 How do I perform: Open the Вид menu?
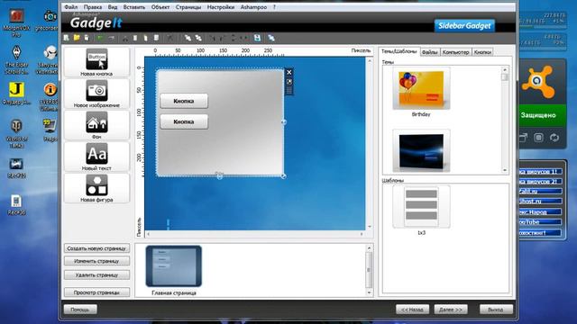point(113,7)
